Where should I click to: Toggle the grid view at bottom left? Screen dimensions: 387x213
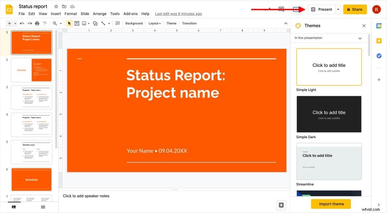click(43, 207)
